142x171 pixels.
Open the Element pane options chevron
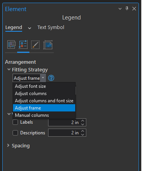[120, 9]
